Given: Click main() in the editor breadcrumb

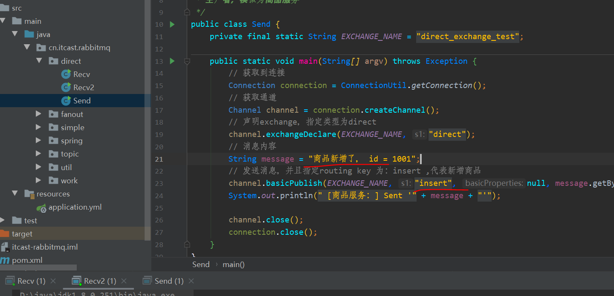Looking at the screenshot, I should coord(234,265).
